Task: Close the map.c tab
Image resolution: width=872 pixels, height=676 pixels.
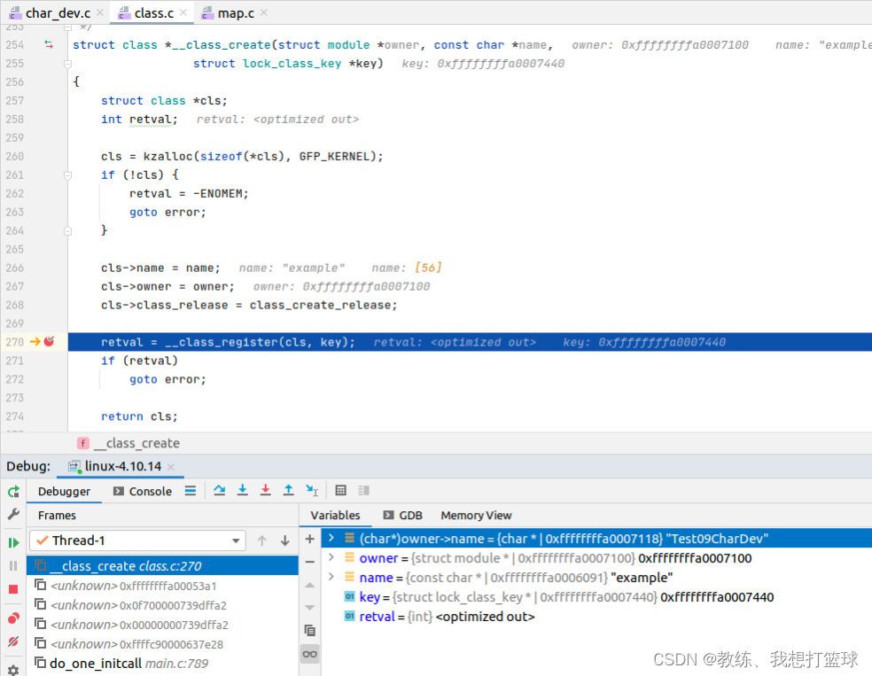Action: point(263,12)
